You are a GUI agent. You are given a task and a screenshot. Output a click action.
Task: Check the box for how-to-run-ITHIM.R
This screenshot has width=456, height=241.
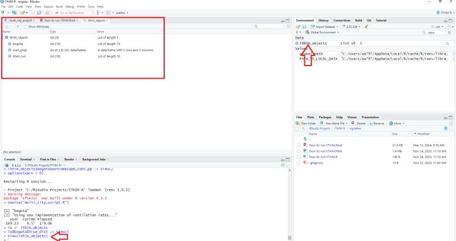click(x=299, y=157)
